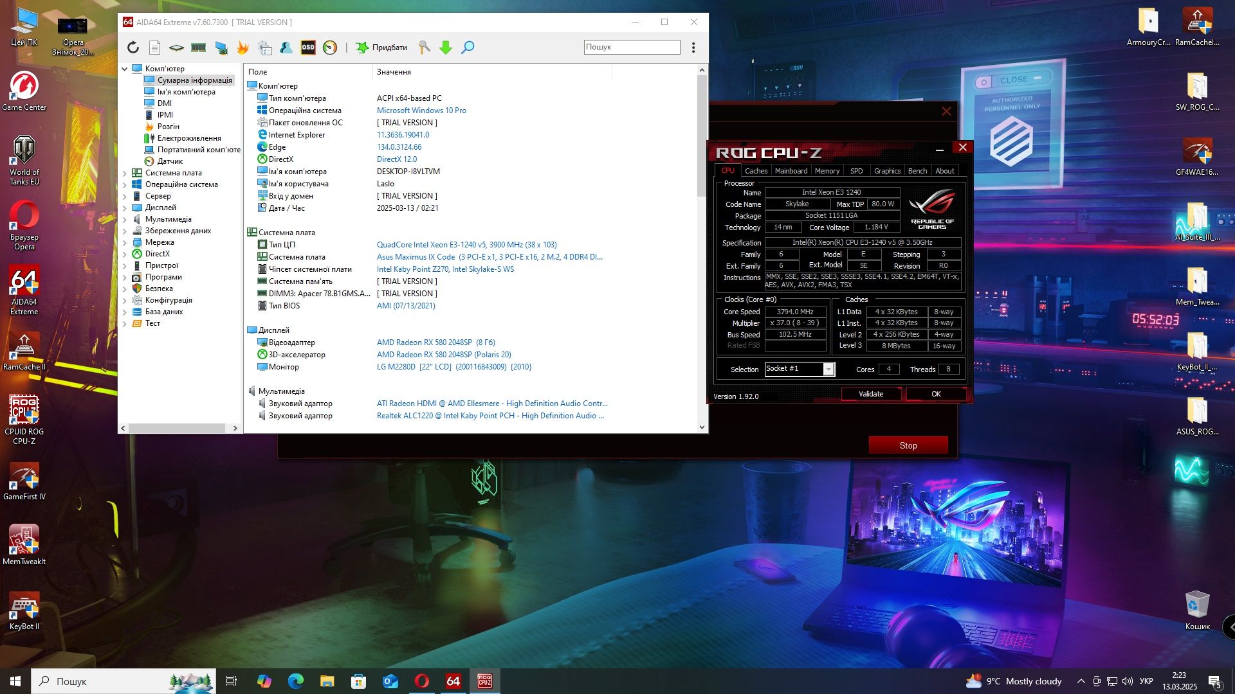
Task: Click the Microsoft Edge taskbar icon
Action: (x=296, y=681)
